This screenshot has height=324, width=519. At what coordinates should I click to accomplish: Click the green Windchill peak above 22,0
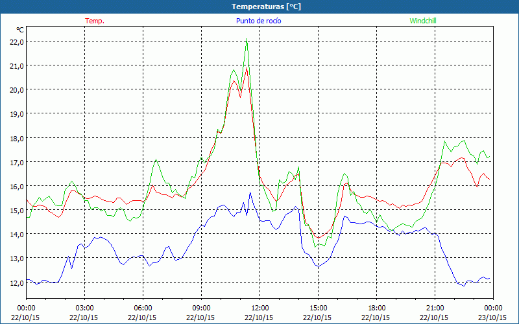247,39
